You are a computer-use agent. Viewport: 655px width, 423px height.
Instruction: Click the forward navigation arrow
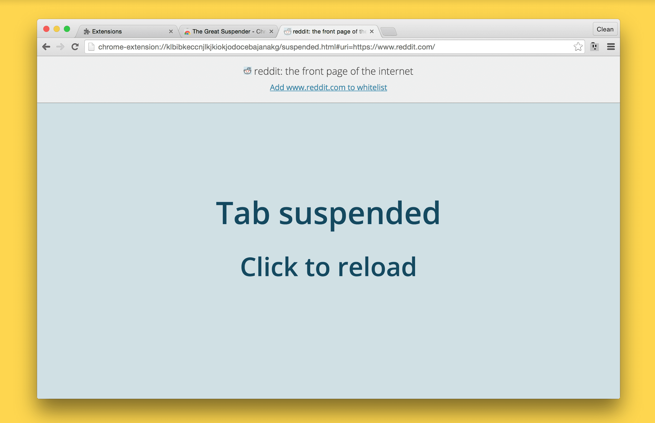coord(59,46)
